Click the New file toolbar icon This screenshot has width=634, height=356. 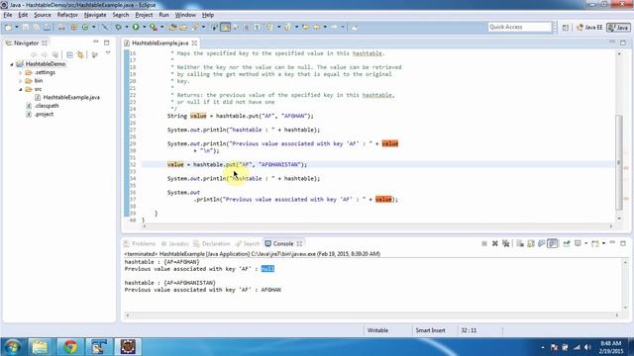[8, 28]
